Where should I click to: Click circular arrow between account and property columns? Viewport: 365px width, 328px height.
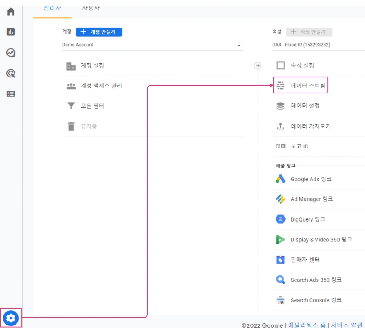pyautogui.click(x=258, y=65)
